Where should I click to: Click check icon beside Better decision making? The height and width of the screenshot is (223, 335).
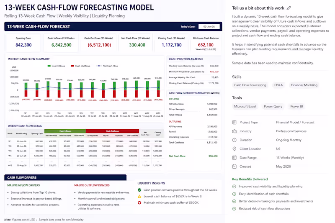pos(234,201)
